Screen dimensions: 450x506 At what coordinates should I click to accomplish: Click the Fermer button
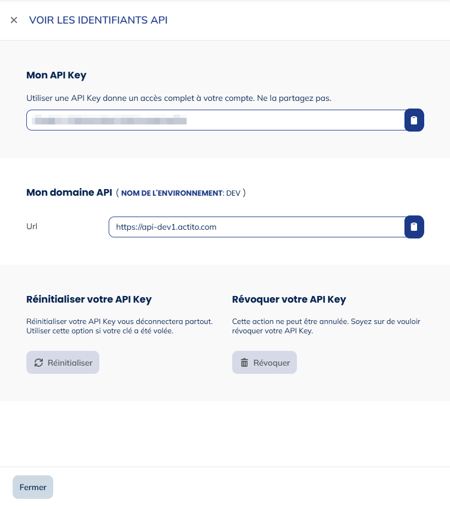pos(33,487)
